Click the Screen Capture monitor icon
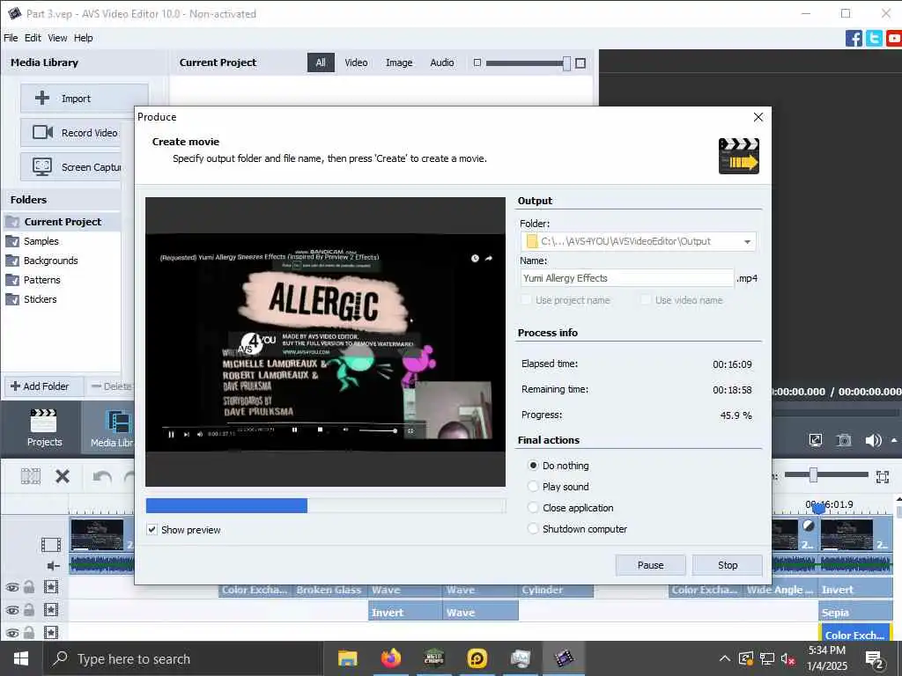Viewport: 902px width, 676px height. (42, 166)
